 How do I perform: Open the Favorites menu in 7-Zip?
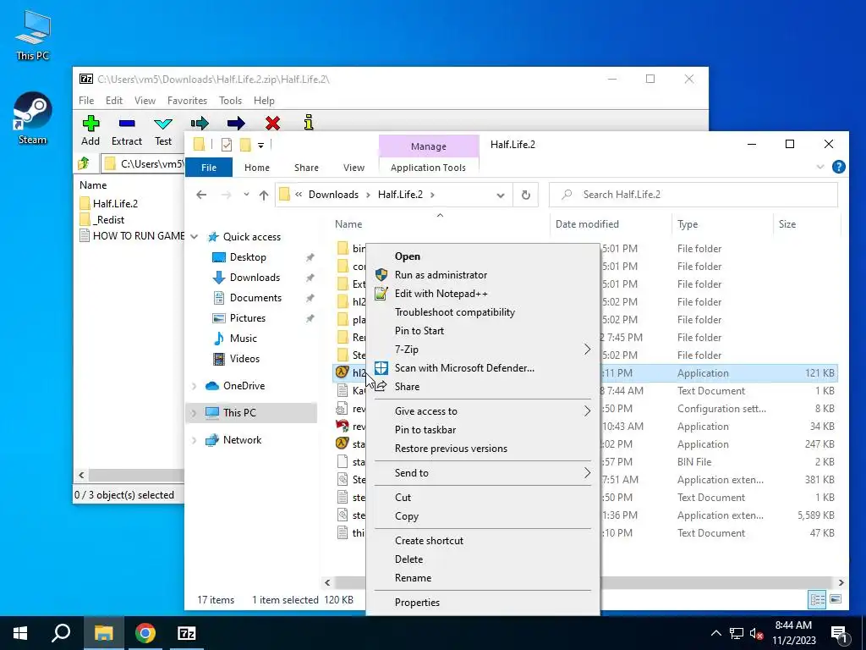187,101
